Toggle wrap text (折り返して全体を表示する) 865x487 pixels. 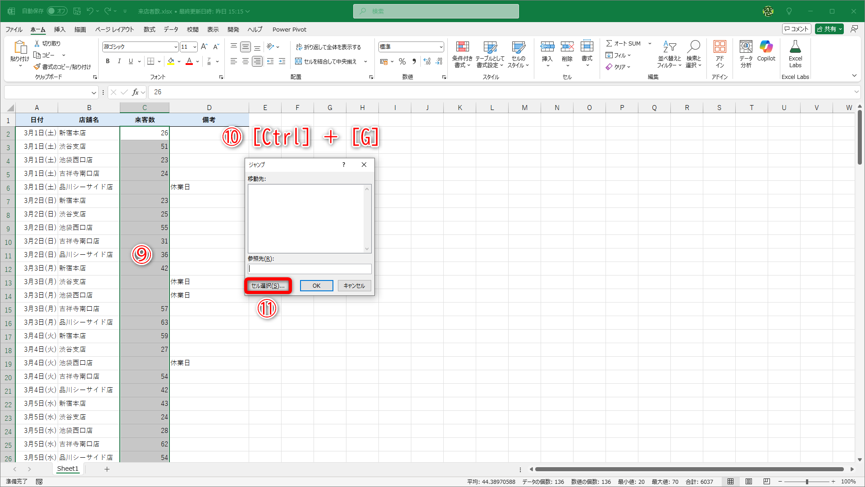tap(328, 47)
